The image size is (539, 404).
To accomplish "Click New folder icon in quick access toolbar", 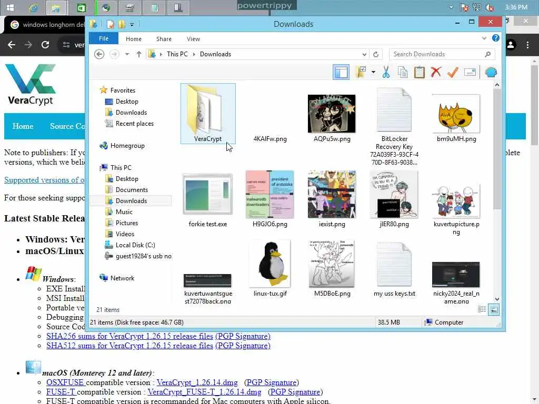I will point(122,24).
